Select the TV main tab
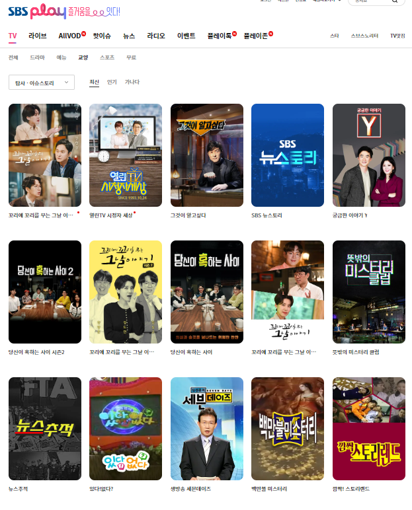412x510 pixels. 13,36
